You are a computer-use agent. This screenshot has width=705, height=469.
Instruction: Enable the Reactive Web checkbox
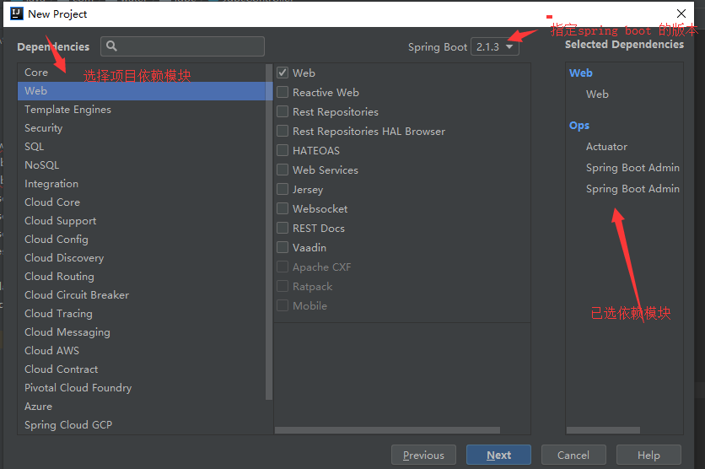pyautogui.click(x=283, y=92)
